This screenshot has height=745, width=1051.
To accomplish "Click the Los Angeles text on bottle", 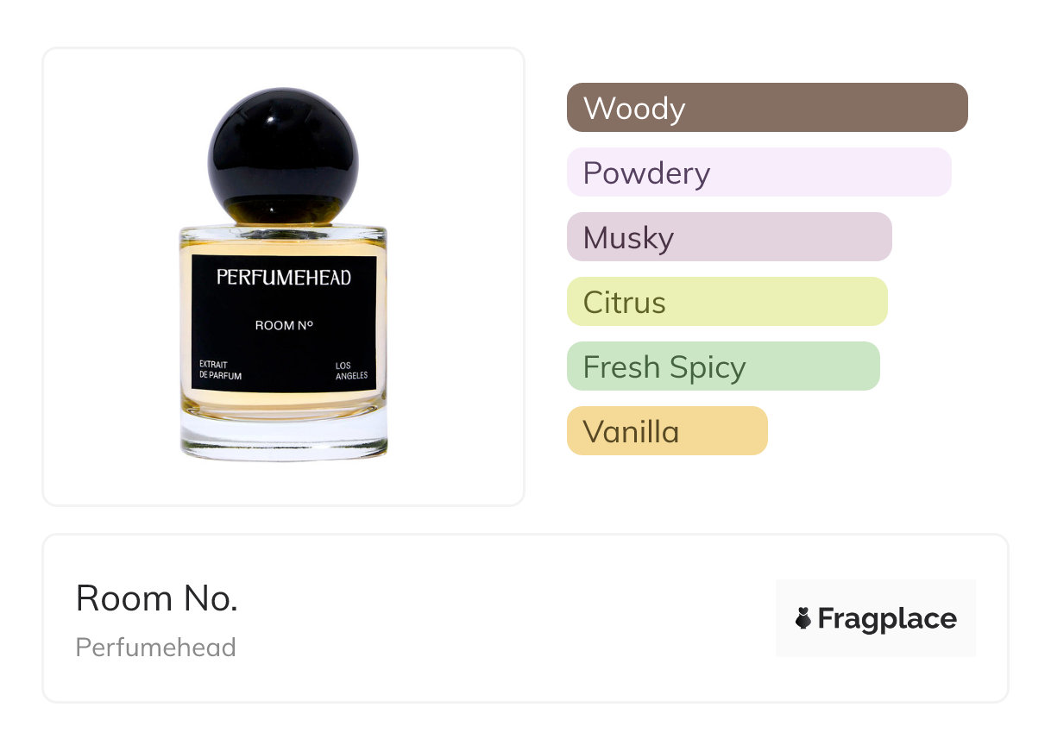I will click(x=351, y=371).
